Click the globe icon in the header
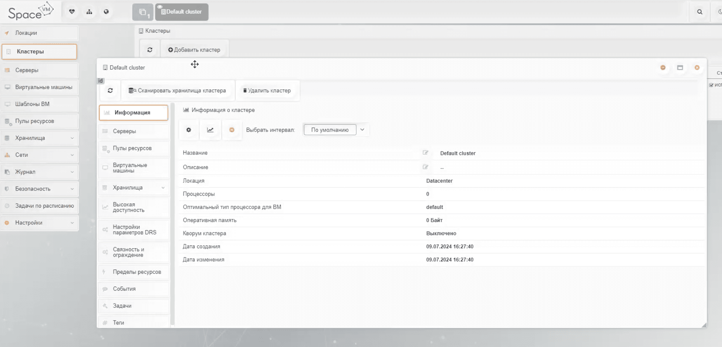Screen dimensions: 722x347 106,12
